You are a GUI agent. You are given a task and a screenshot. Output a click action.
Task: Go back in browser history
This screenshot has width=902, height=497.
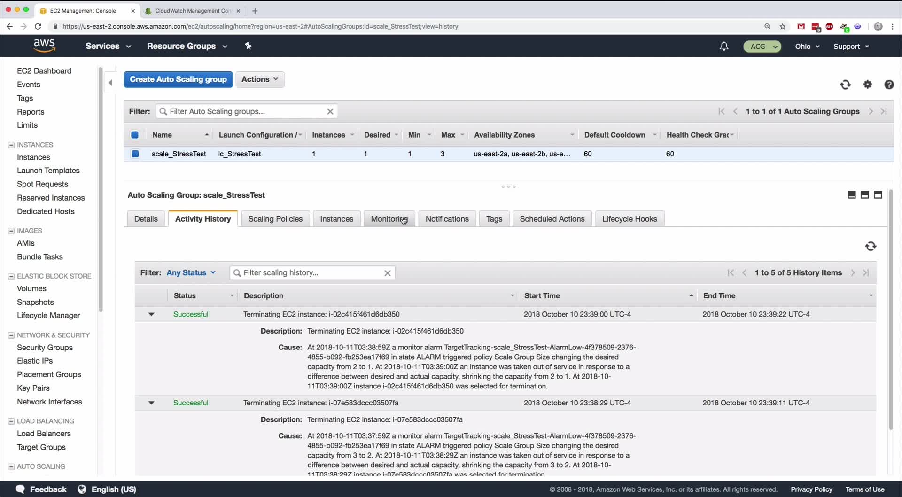[10, 26]
